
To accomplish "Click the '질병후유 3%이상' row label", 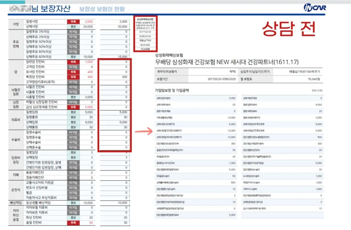I will click(x=38, y=32).
